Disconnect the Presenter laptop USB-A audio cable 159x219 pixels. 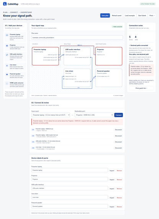(x=118, y=136)
